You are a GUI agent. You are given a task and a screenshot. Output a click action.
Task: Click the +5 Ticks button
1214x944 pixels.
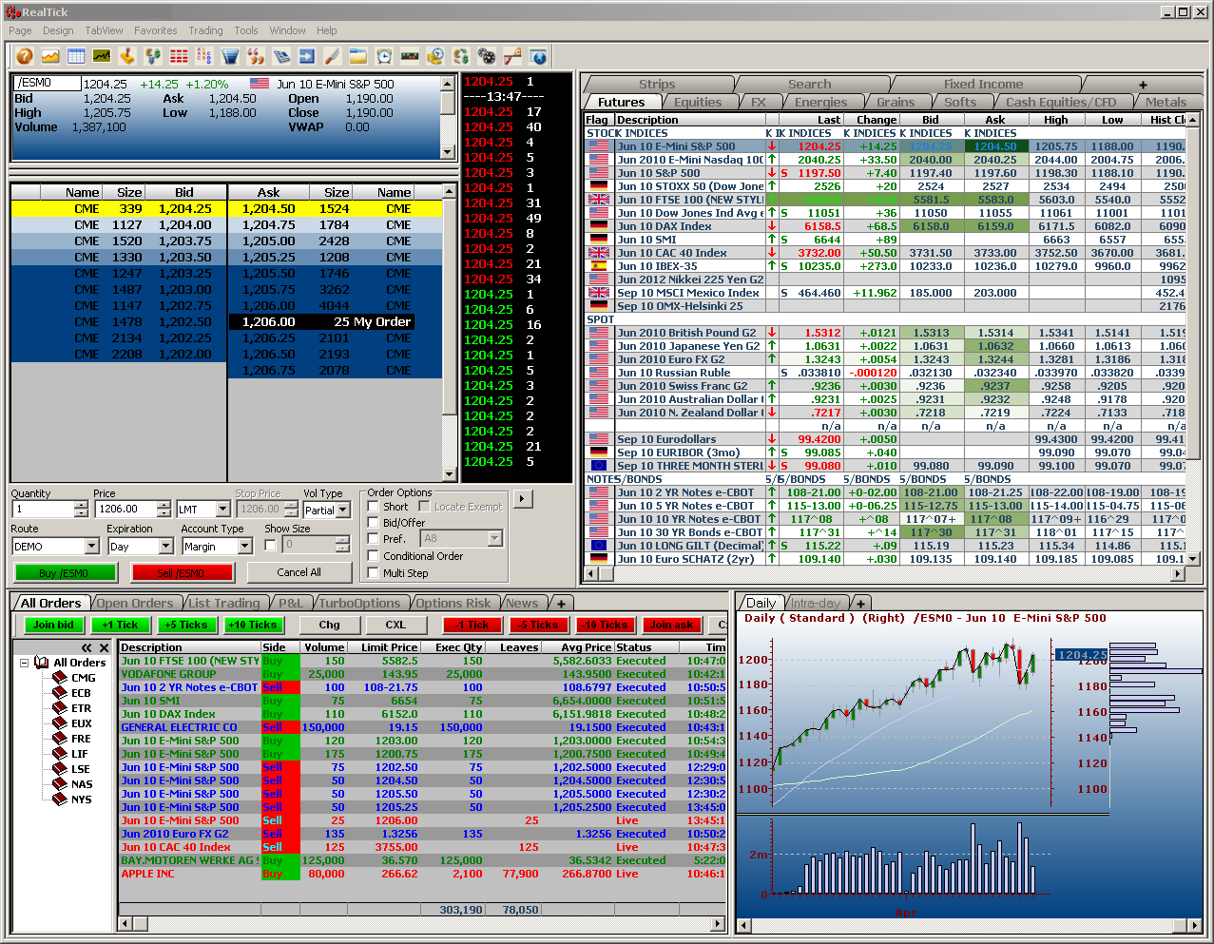[186, 625]
